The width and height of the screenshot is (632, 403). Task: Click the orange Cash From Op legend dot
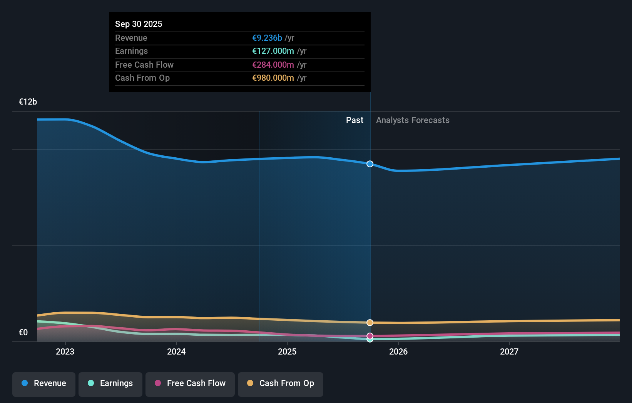250,383
